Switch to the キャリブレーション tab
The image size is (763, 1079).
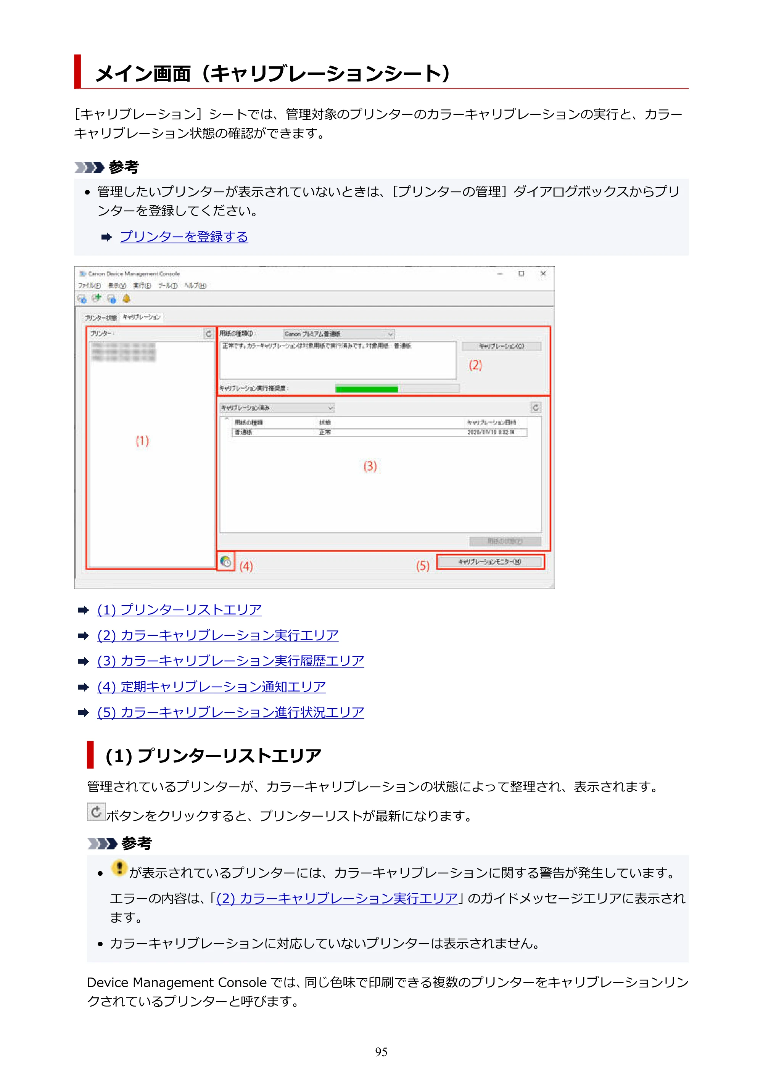142,317
